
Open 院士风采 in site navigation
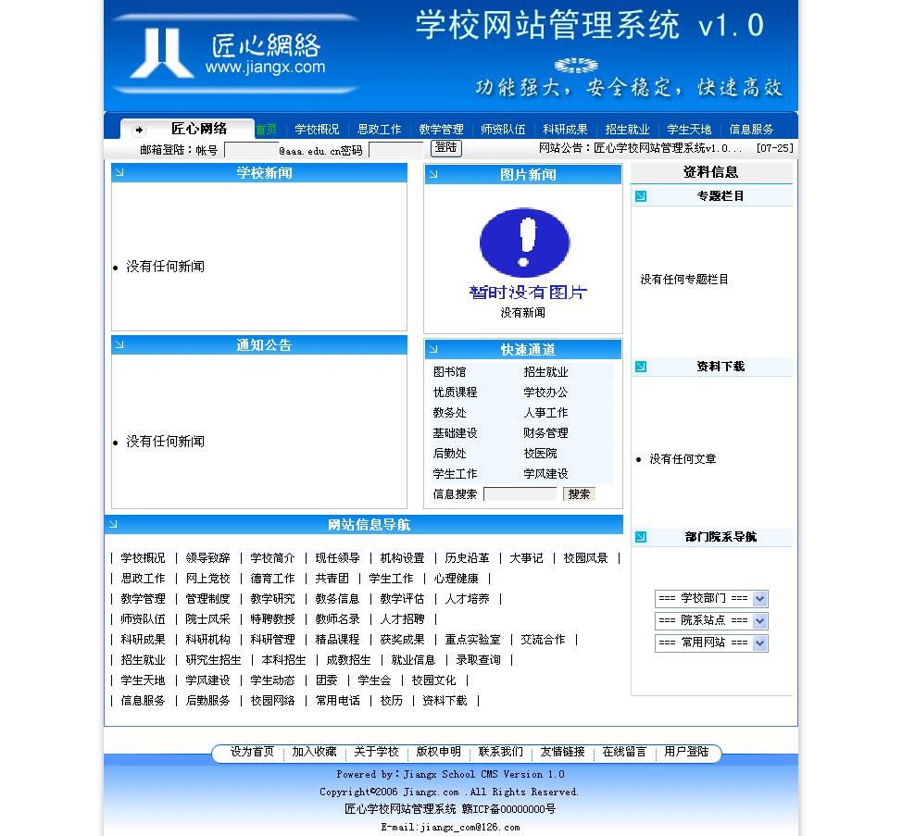tap(207, 618)
